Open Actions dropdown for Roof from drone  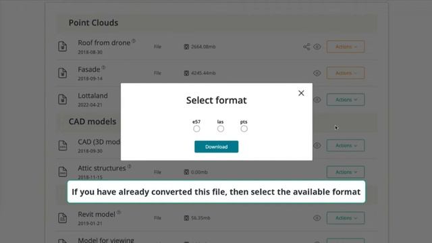coord(346,47)
